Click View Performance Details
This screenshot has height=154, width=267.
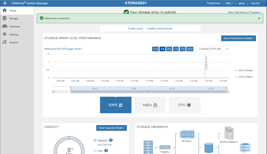[238, 38]
